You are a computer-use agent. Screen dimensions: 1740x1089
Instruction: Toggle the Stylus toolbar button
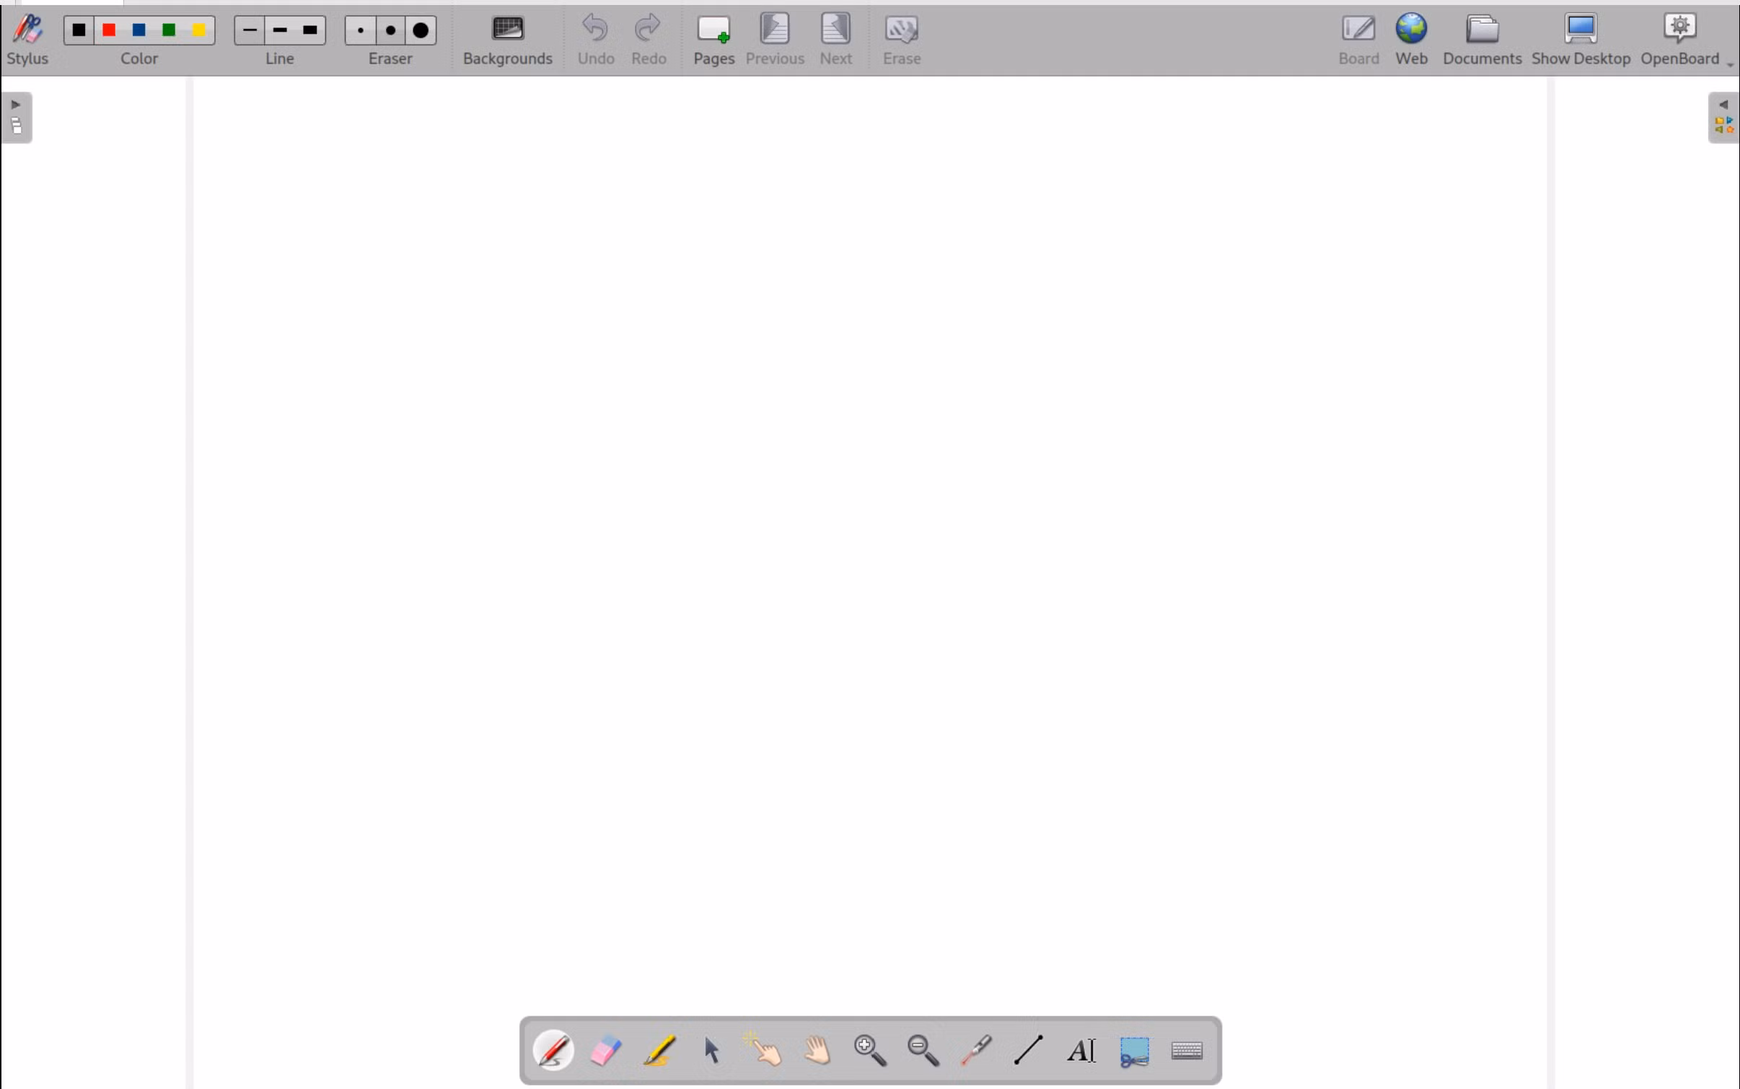coord(27,40)
